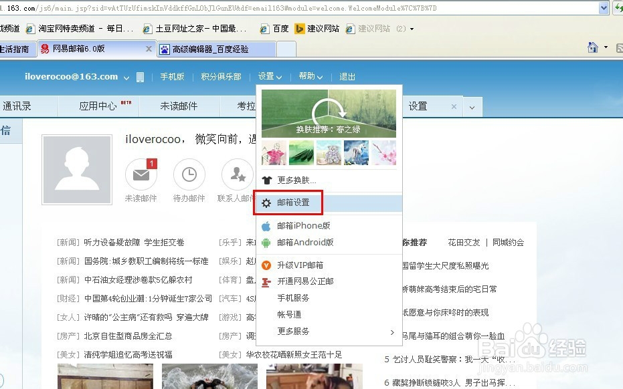Click the browser address bar URL field
This screenshot has height=389, width=623.
[x=298, y=8]
